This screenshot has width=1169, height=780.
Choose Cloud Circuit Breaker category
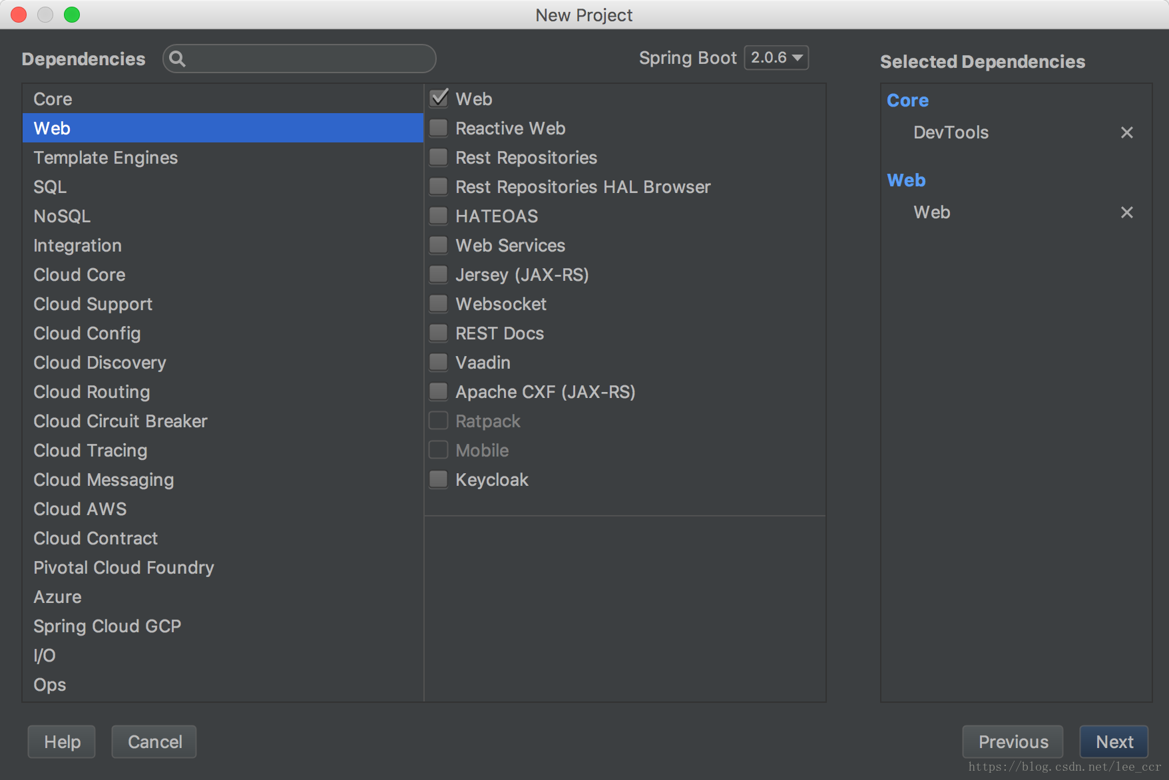223,421
